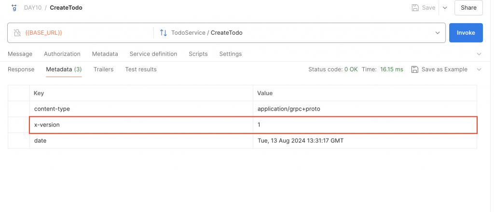Open the request Metadata tab
The width and height of the screenshot is (494, 212).
(x=105, y=54)
